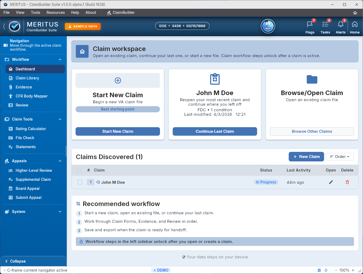Screen dimensions: 363x274
Task: Tick the checkbox beside John M Doe's claim row
Action: point(80,182)
